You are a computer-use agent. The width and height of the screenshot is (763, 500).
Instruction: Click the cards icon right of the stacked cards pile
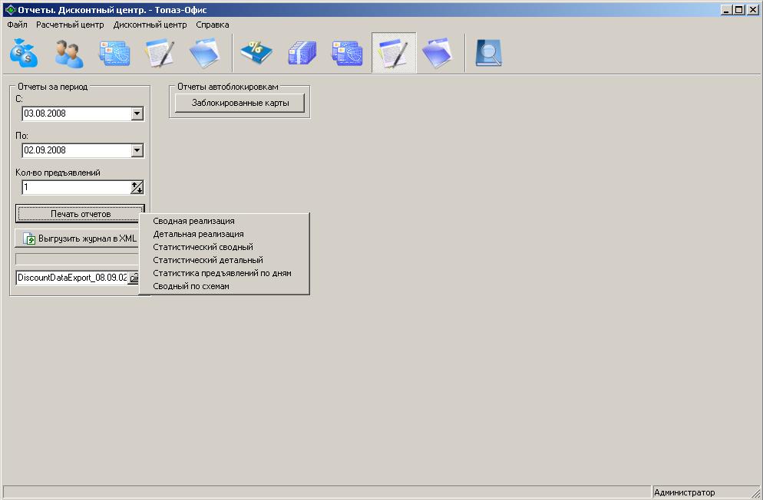point(348,52)
